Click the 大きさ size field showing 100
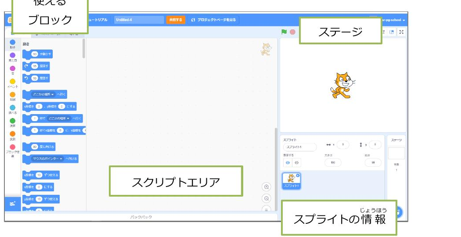This screenshot has width=461, height=237. [333, 162]
